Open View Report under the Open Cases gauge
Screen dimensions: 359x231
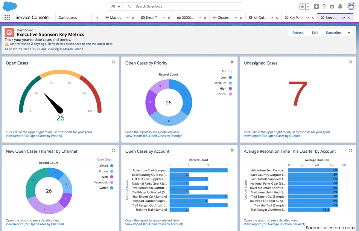coord(34,136)
